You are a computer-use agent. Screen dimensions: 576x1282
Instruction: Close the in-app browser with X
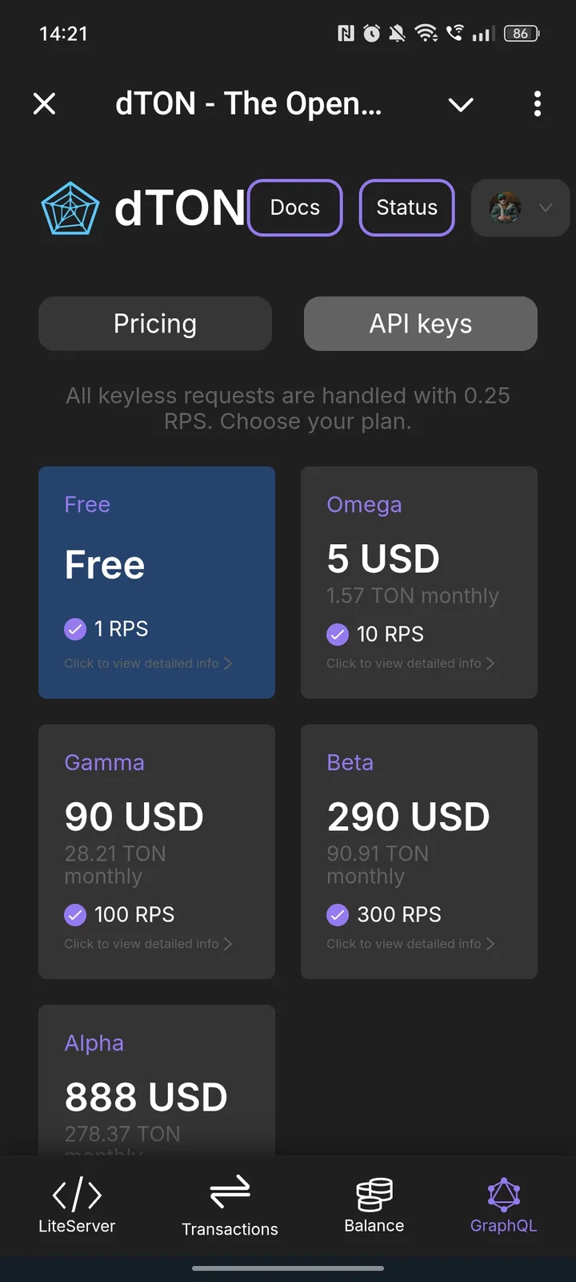point(45,103)
